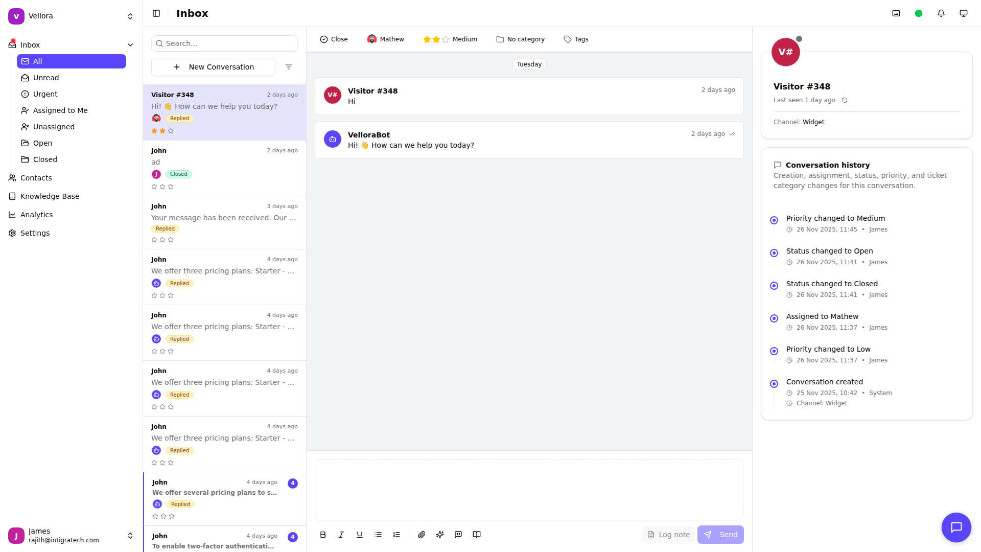Go to Analytics
The height and width of the screenshot is (552, 981).
click(x=72, y=215)
